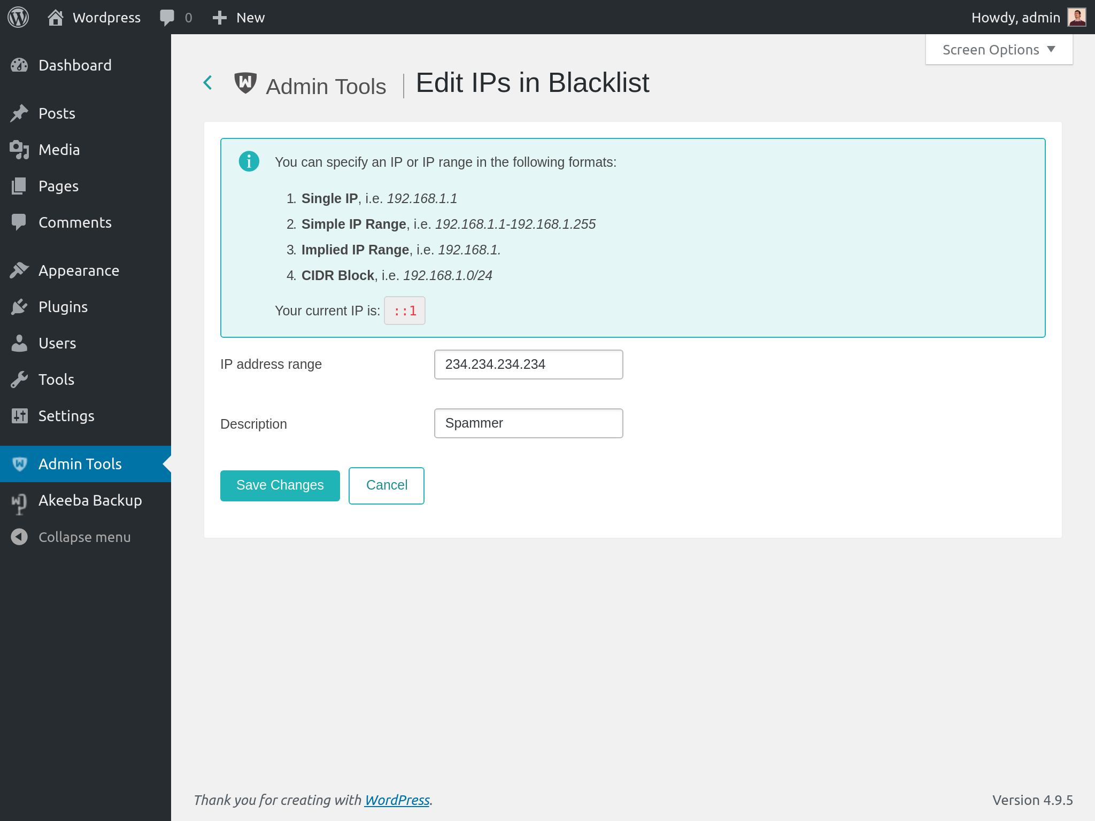The width and height of the screenshot is (1095, 821).
Task: Click the Single IP example text
Action: click(422, 198)
